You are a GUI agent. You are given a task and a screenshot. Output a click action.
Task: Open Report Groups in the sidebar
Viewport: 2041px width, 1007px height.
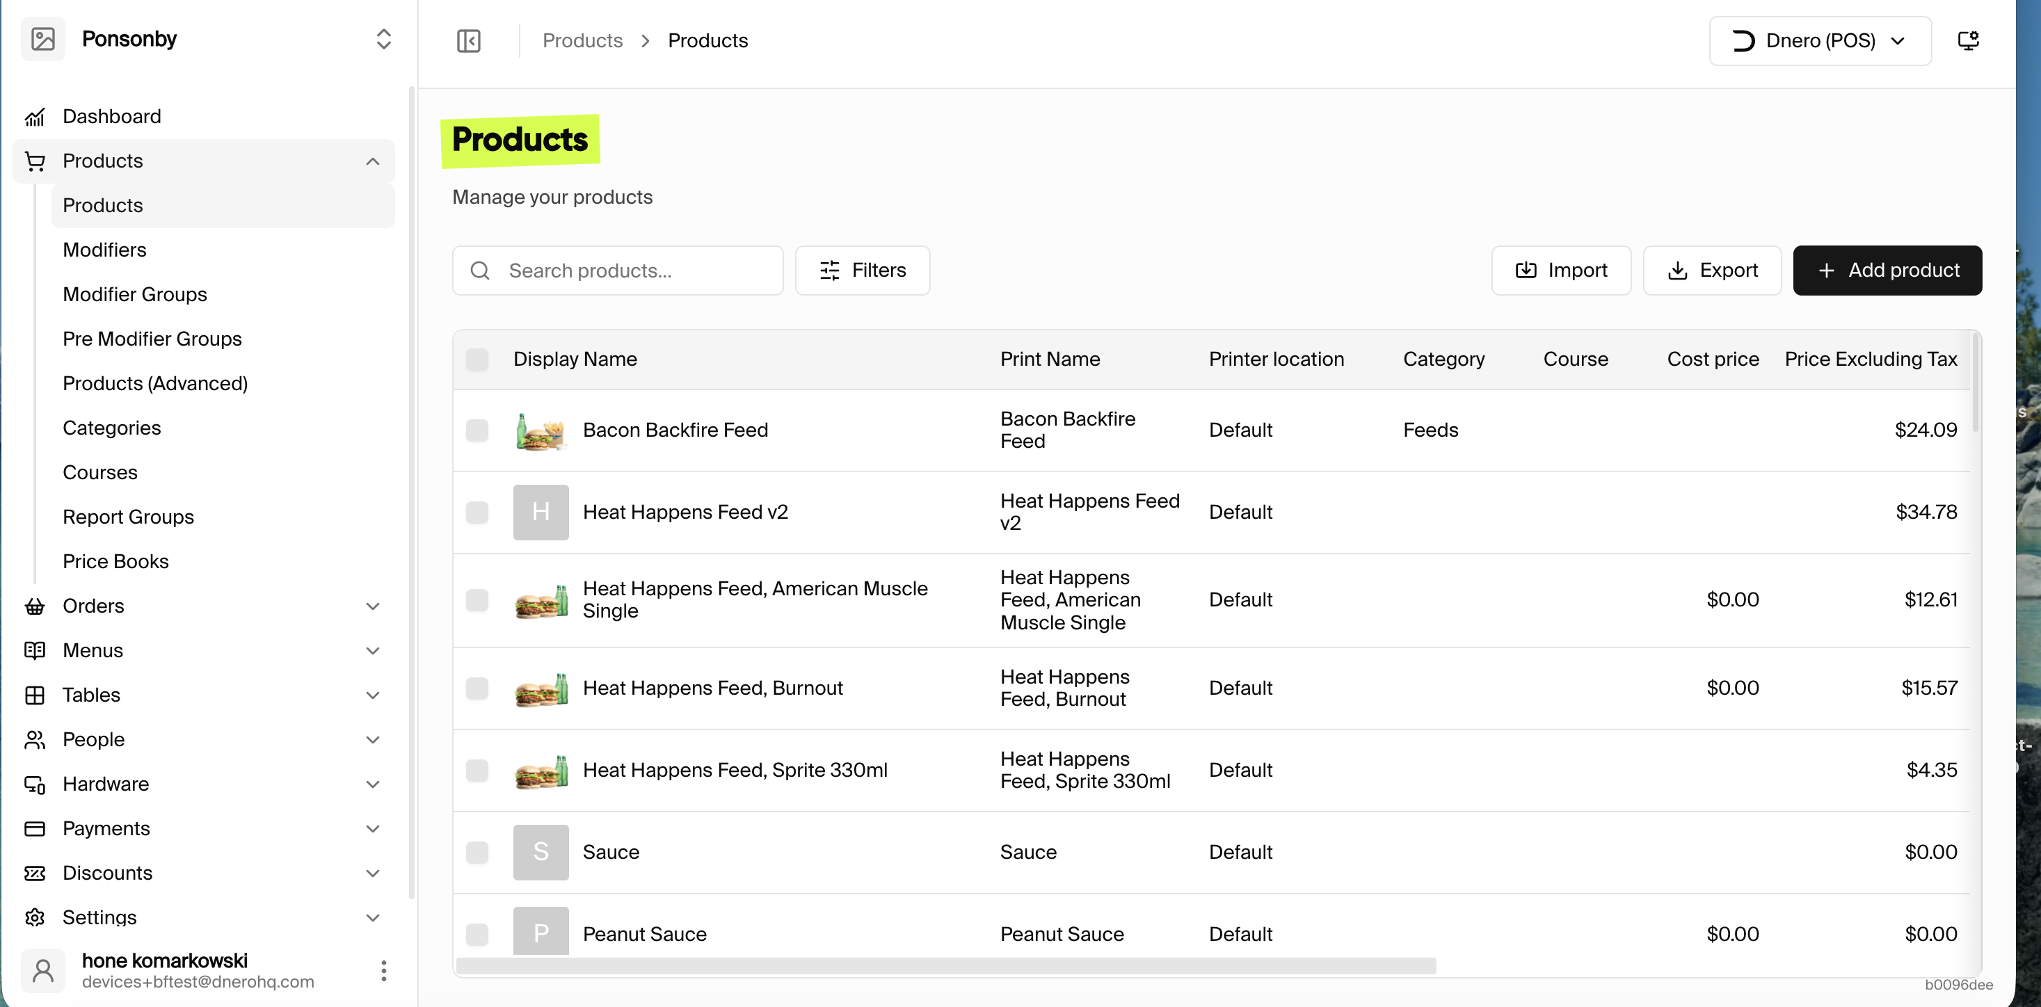click(129, 517)
